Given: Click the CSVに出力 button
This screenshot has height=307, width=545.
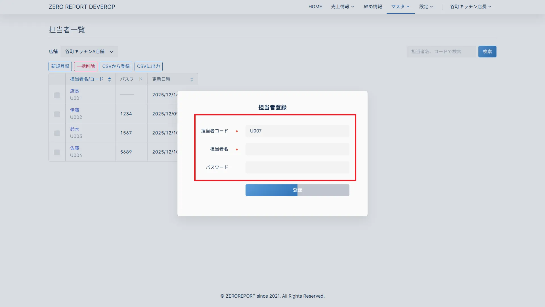Looking at the screenshot, I should pos(148,67).
